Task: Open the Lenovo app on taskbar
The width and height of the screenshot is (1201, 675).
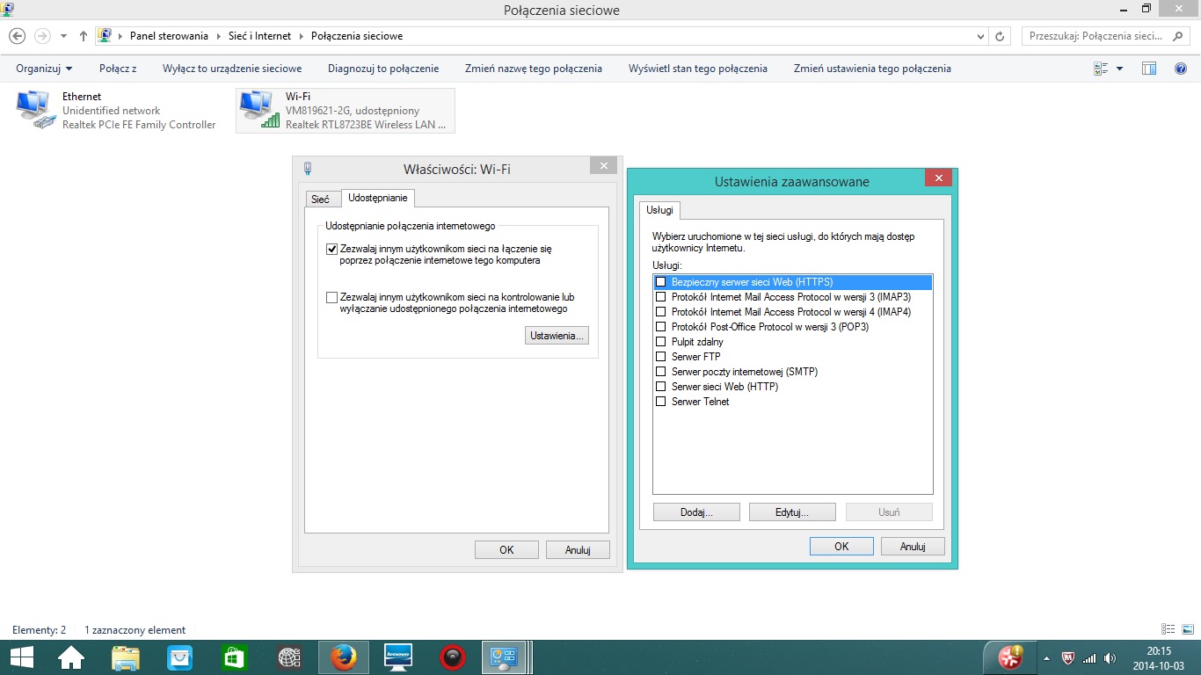Action: coord(398,657)
